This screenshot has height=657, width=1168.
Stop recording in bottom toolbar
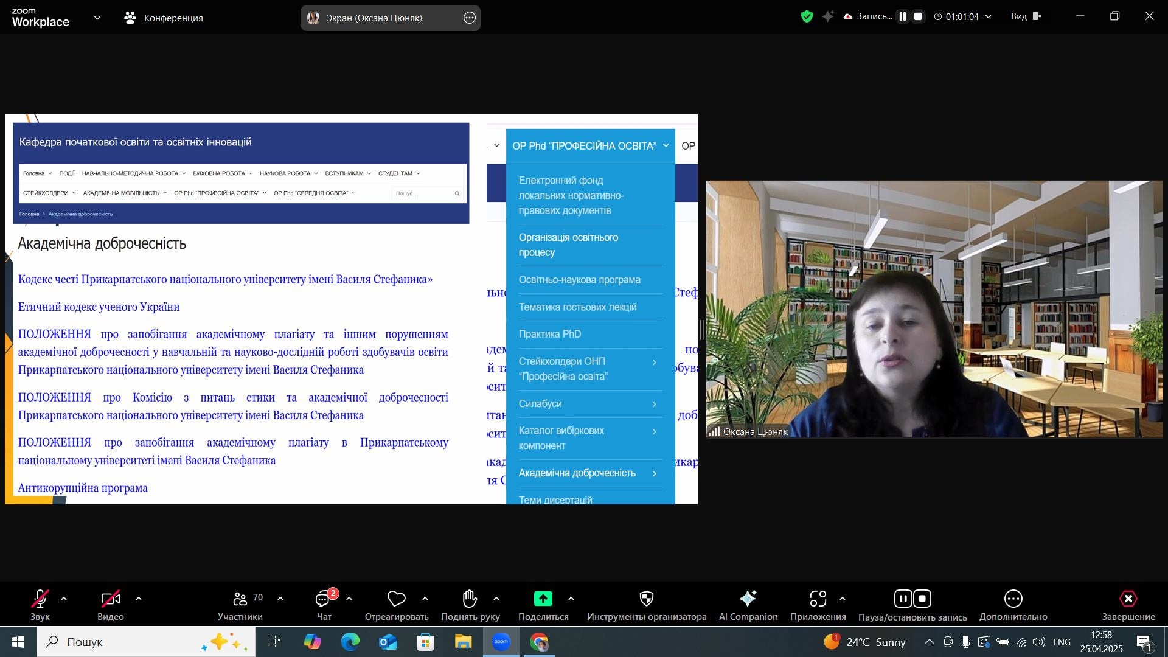tap(923, 599)
